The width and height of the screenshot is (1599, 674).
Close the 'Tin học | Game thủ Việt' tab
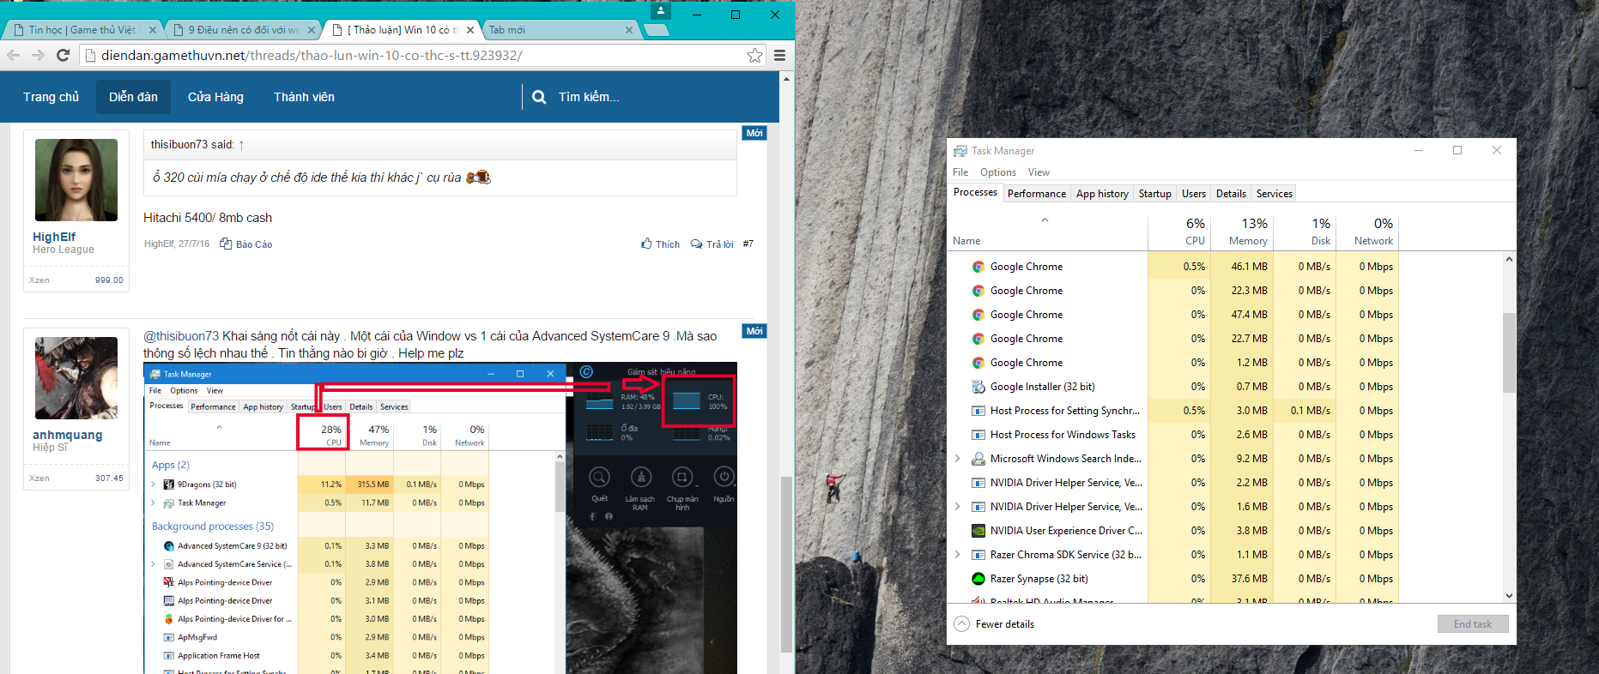click(153, 30)
